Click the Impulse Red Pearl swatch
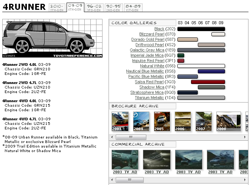Screen dimensions: 250x185 [181, 61]
